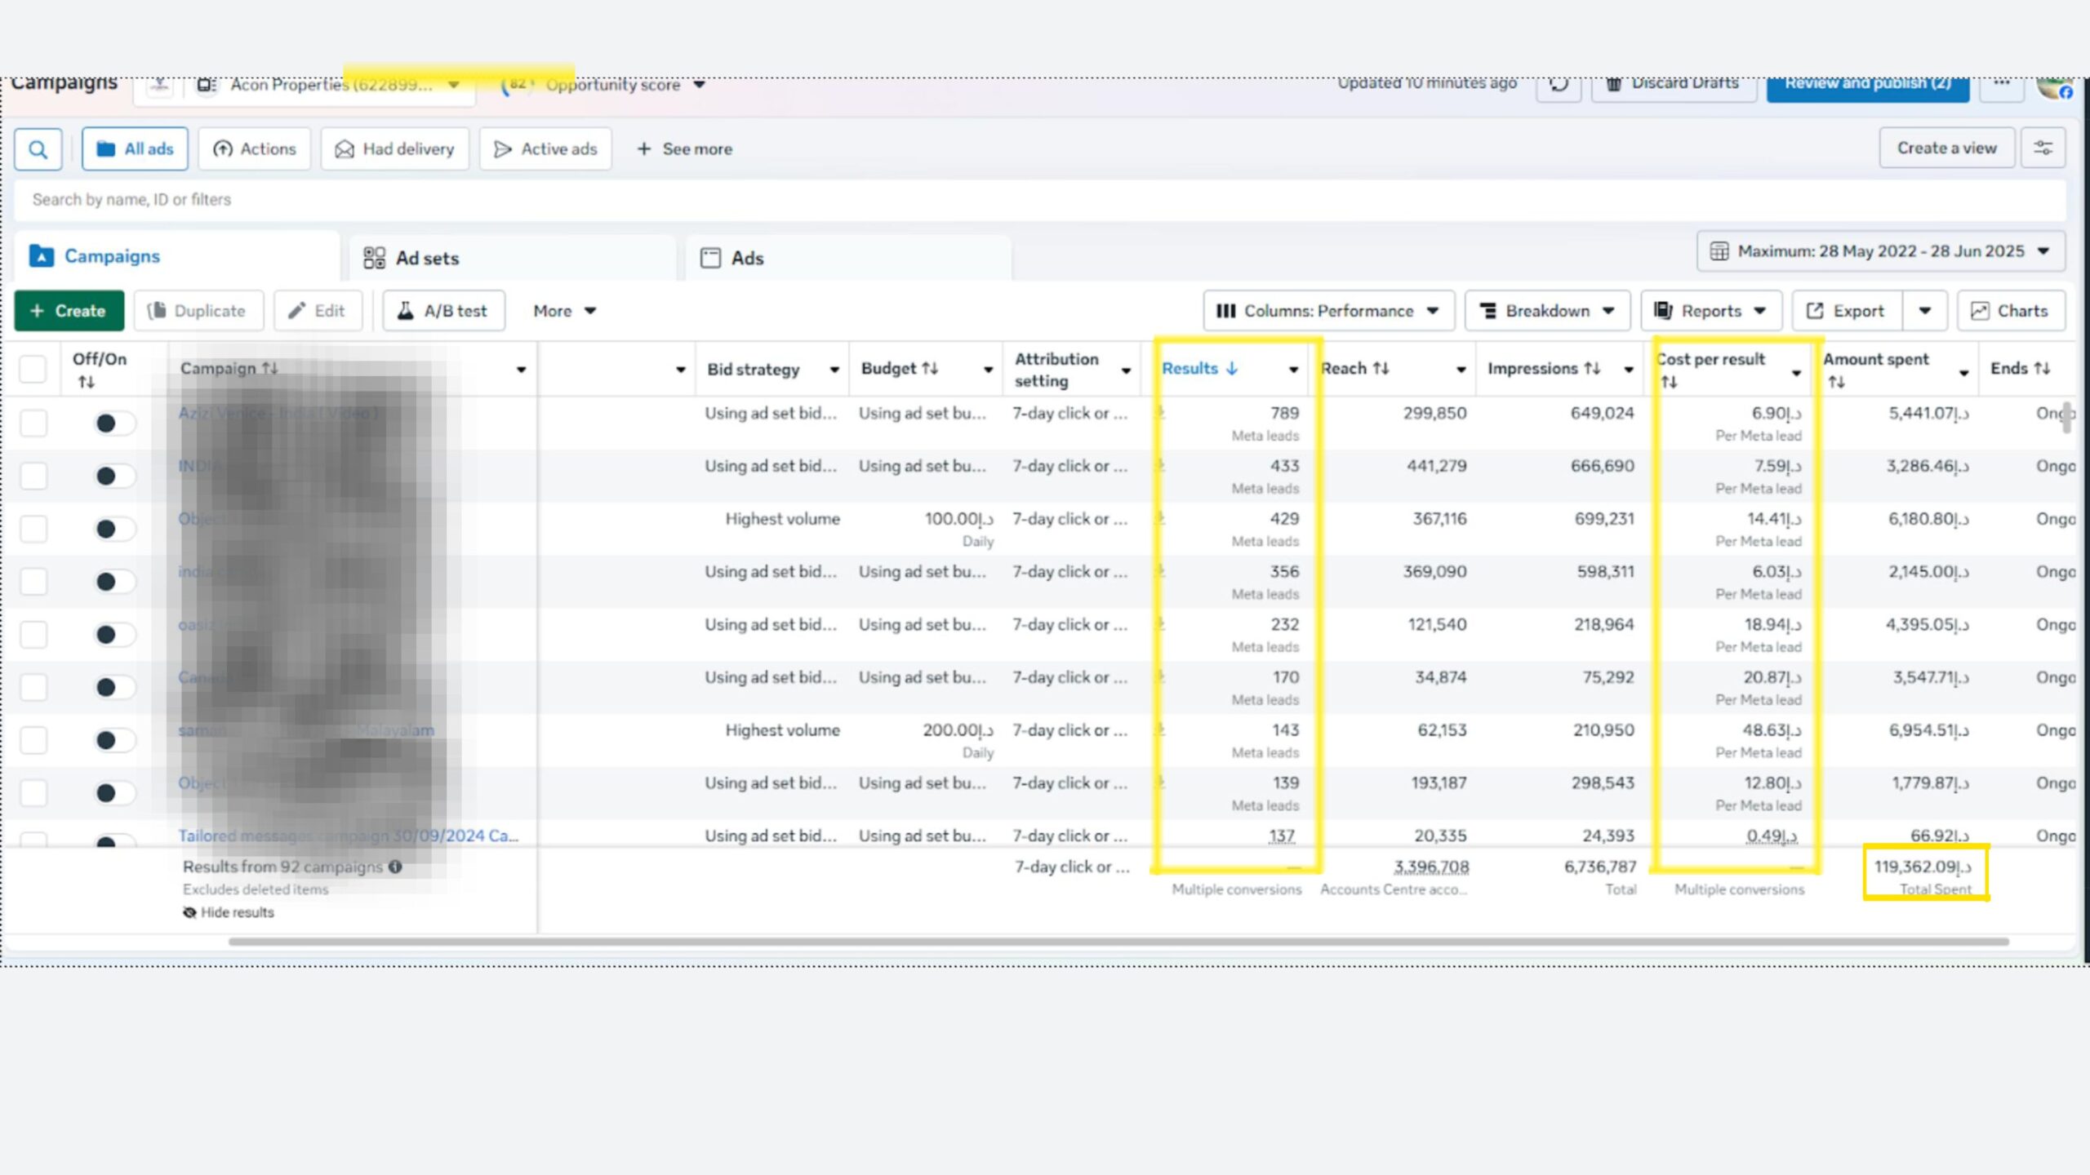Check the select-all campaigns header checkbox
Screen dimensions: 2090x1175
pos(33,369)
